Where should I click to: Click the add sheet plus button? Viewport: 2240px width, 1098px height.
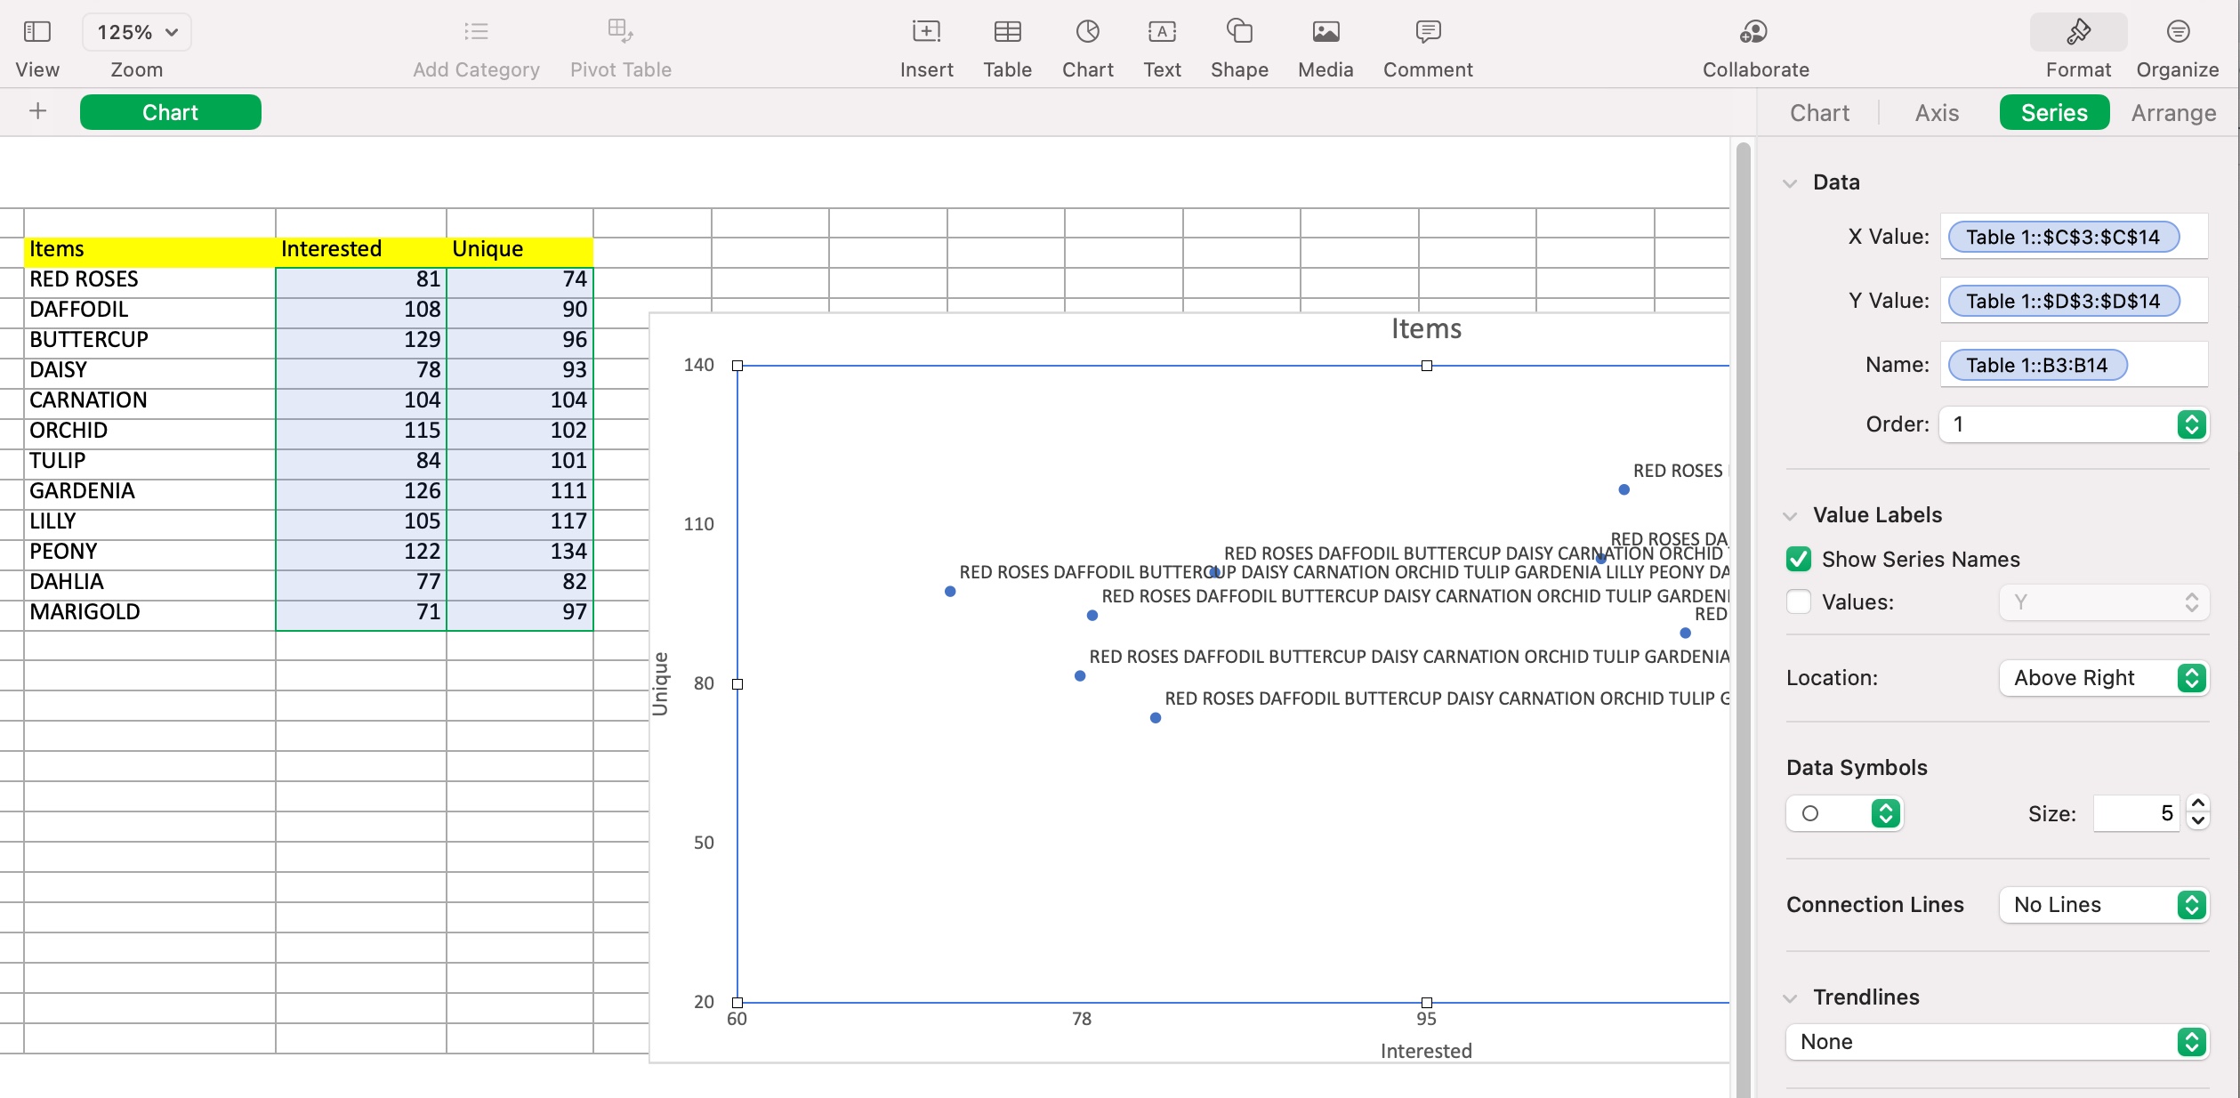(37, 111)
